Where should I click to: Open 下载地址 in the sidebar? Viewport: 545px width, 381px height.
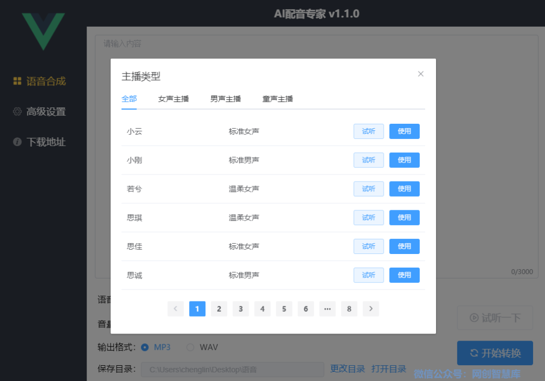click(x=39, y=142)
